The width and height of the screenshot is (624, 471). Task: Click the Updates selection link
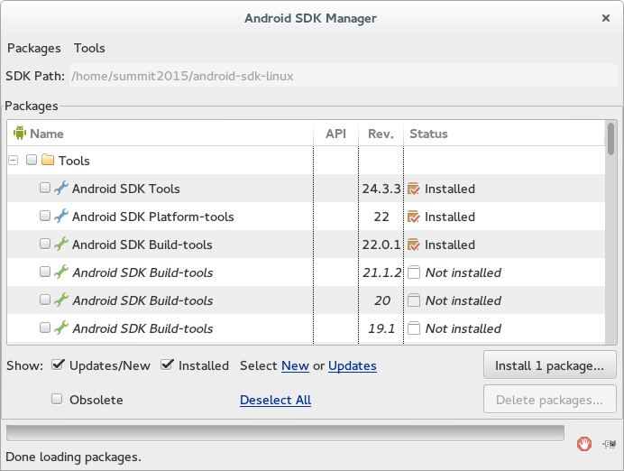pos(353,365)
